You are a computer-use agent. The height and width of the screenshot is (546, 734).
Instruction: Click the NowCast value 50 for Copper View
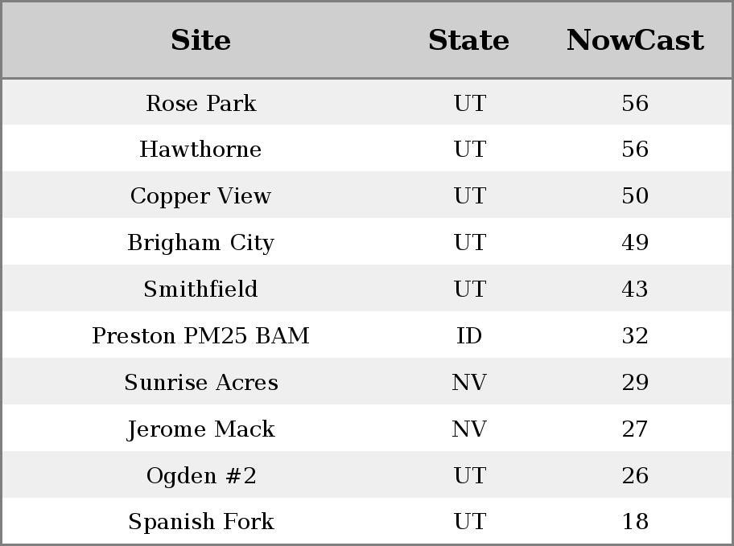(635, 196)
